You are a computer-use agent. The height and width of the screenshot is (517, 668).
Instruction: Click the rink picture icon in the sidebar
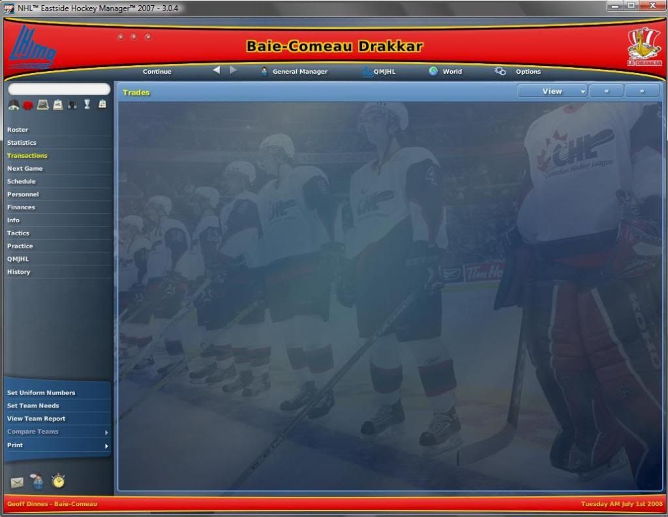42,105
